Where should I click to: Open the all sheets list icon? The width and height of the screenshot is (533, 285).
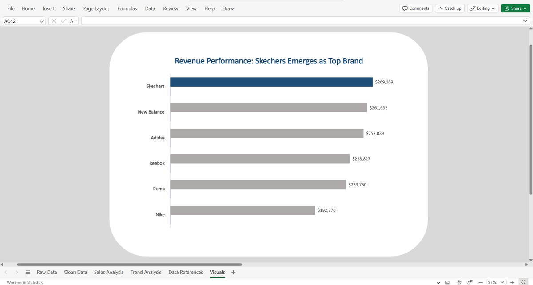coord(28,272)
